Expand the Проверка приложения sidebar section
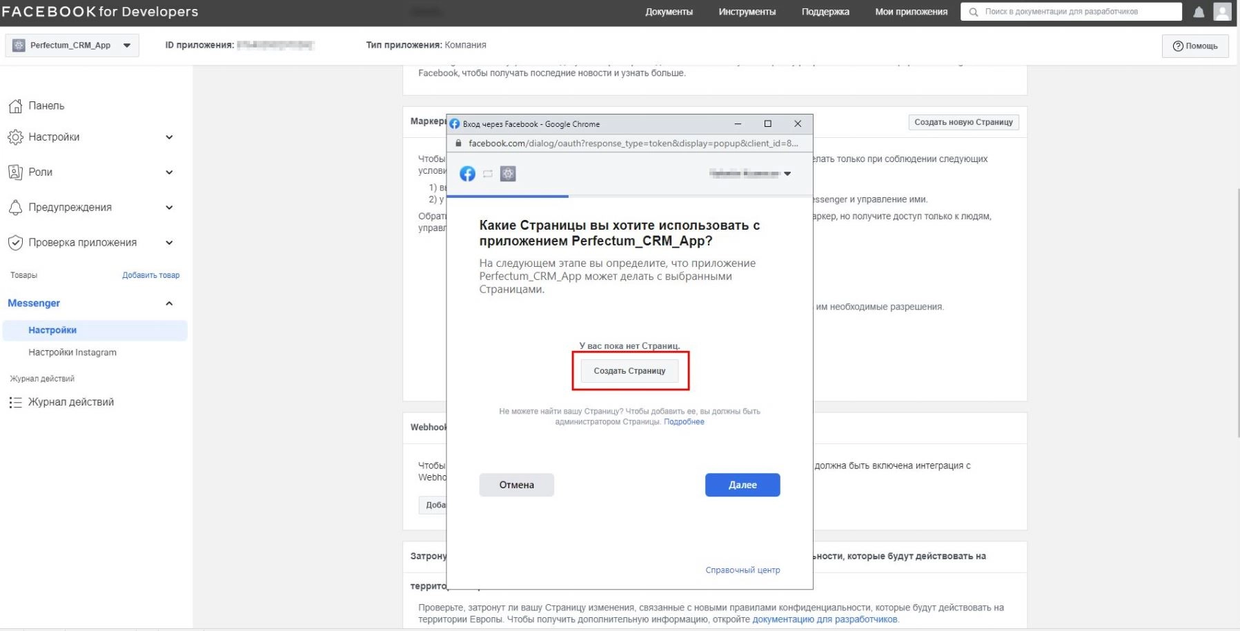 tap(169, 243)
